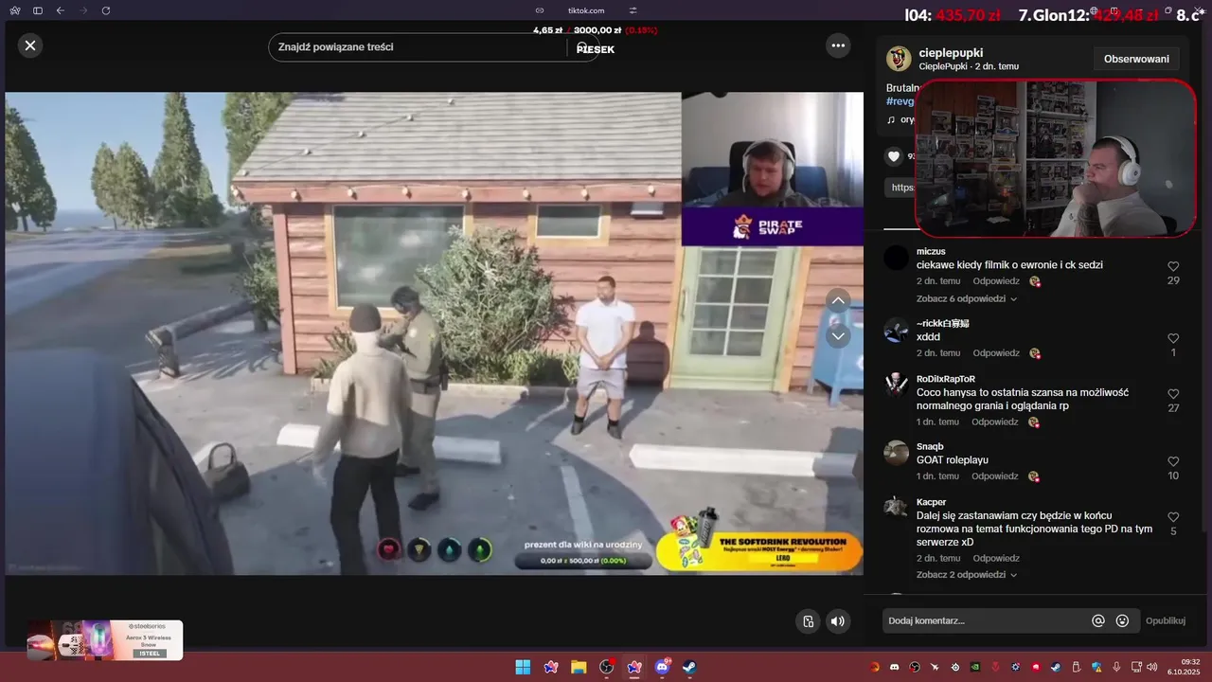Open the emoji picker in comment box
Image resolution: width=1212 pixels, height=682 pixels.
click(x=1122, y=620)
